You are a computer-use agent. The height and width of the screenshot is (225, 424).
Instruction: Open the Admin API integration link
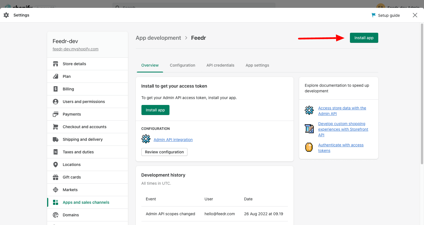(173, 140)
